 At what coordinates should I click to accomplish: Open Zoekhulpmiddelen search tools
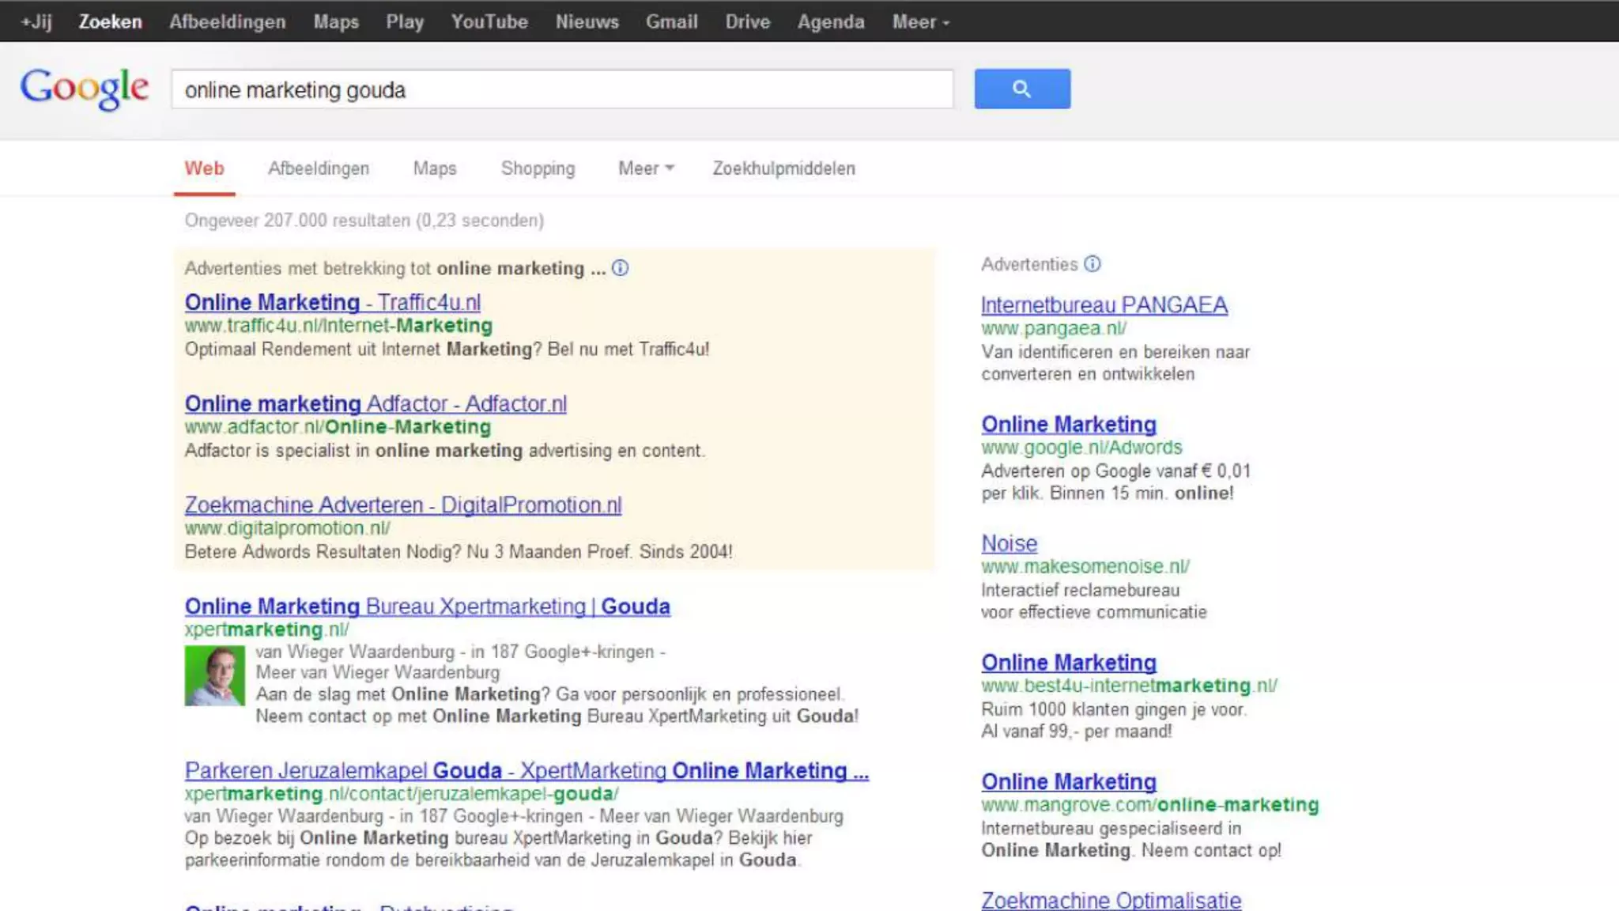pos(783,168)
